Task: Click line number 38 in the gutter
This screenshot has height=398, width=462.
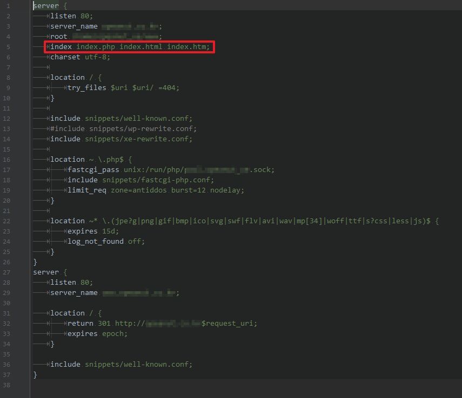Action: pyautogui.click(x=6, y=385)
